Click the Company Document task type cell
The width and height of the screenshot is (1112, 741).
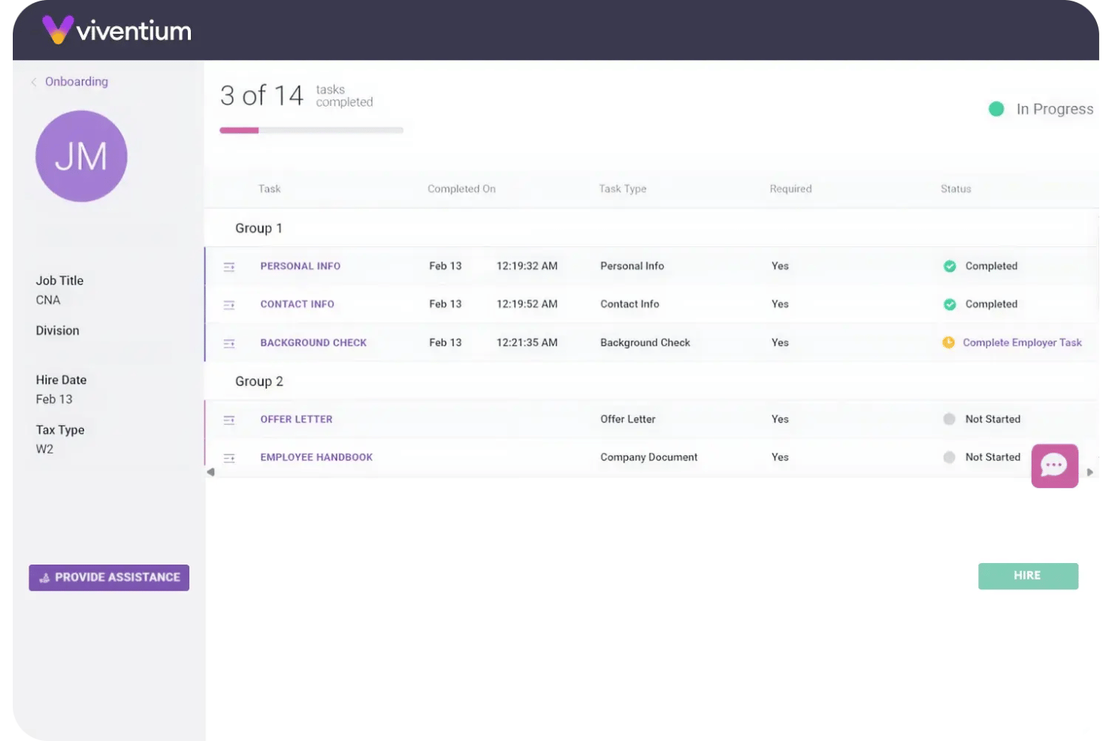pyautogui.click(x=648, y=456)
